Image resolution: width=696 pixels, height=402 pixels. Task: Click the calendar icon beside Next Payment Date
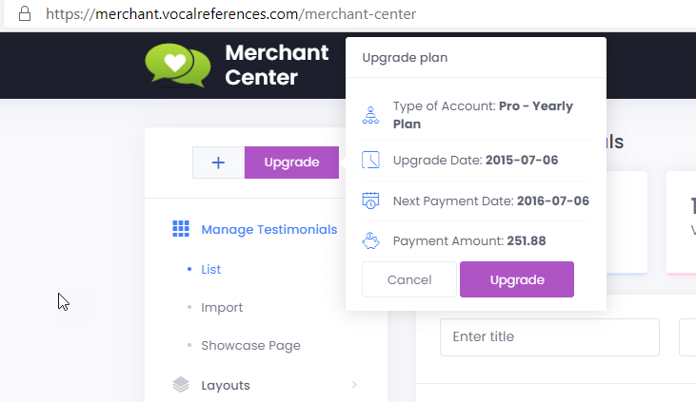coord(370,201)
